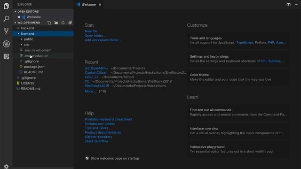
Task: Open the Source Control view
Action: click(6, 31)
